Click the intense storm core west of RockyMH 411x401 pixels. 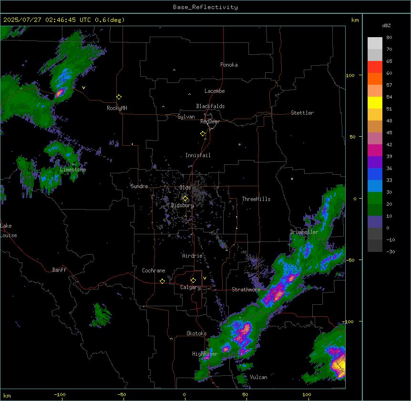click(60, 93)
